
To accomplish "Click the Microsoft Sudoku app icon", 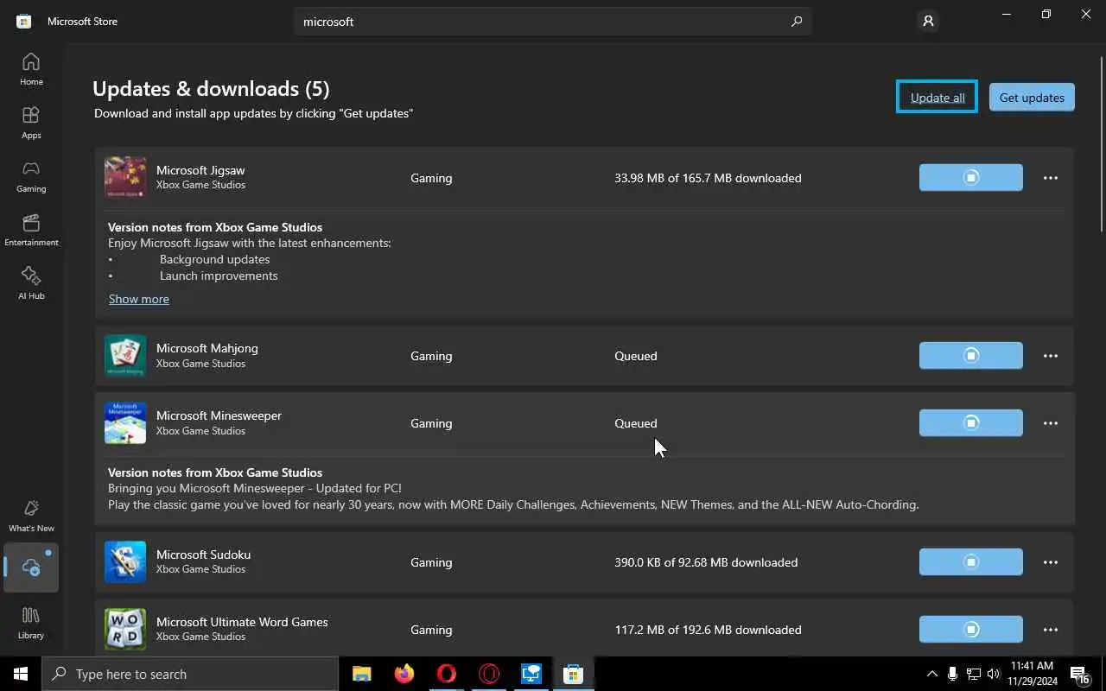I will [125, 562].
